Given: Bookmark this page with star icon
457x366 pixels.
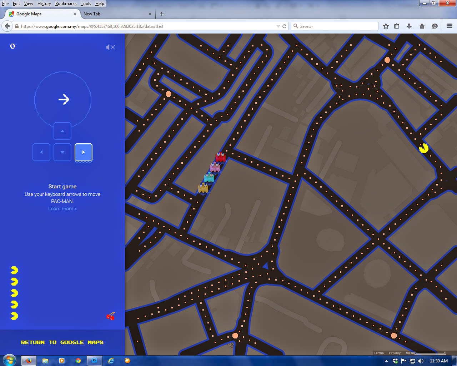Looking at the screenshot, I should coord(386,26).
